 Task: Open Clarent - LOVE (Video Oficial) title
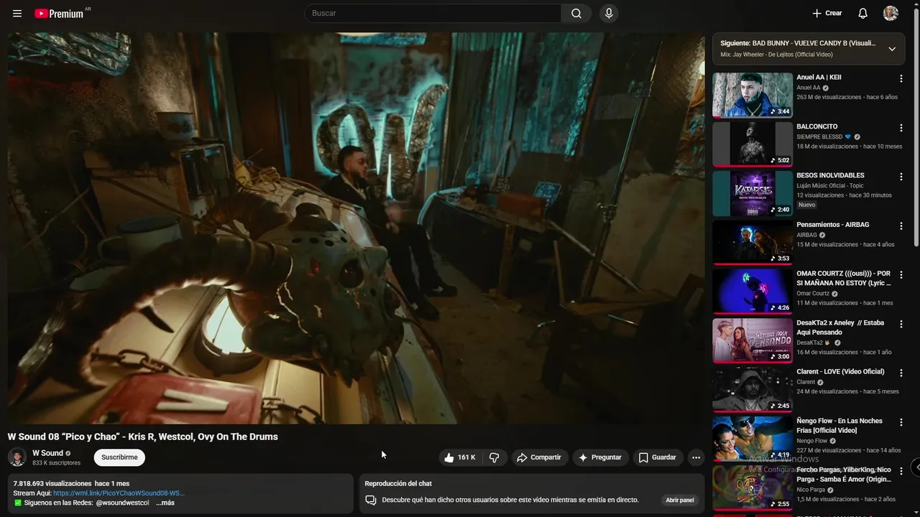pos(840,371)
